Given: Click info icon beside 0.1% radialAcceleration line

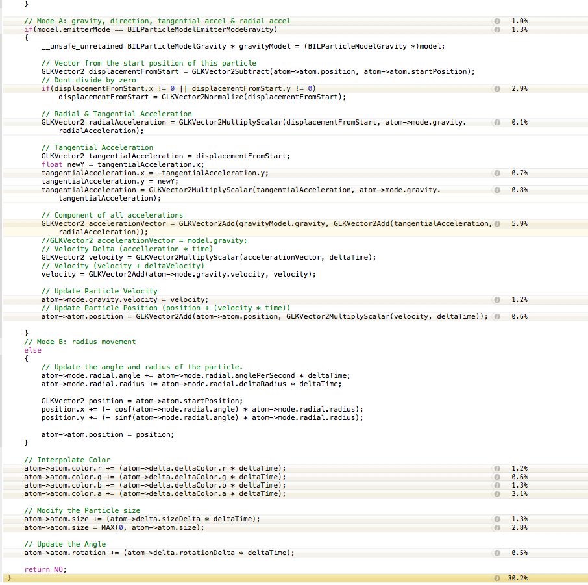Looking at the screenshot, I should coord(496,123).
